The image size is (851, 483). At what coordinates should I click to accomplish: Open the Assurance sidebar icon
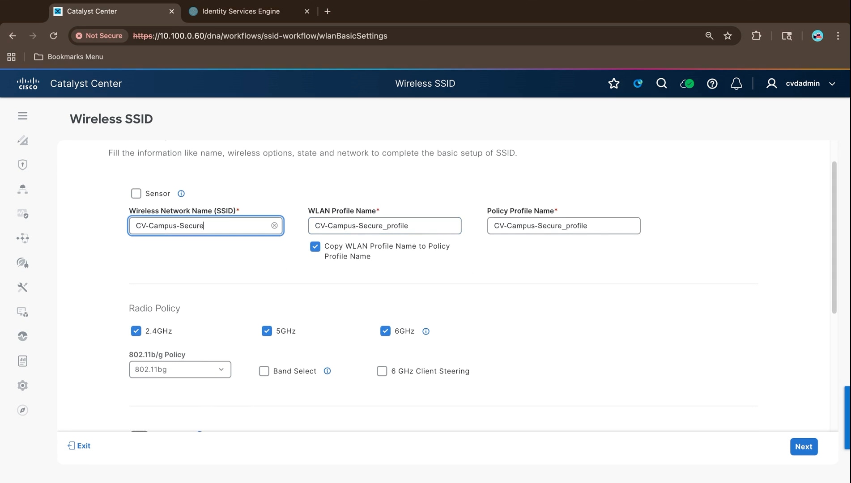pyautogui.click(x=22, y=214)
